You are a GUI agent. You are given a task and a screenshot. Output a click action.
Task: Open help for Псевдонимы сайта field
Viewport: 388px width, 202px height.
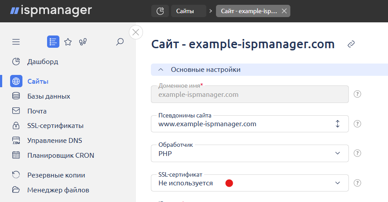[x=357, y=124]
